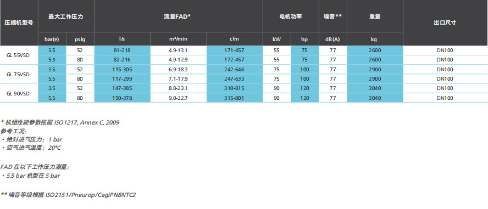
Task: Select the 77 dB(A) cell in the 242-646 row
Action: coord(332,69)
